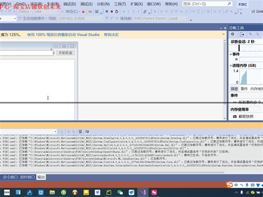This screenshot has height=197, width=263.
Task: Collapse the 事件 section in diagnostics
Action: coord(231,54)
